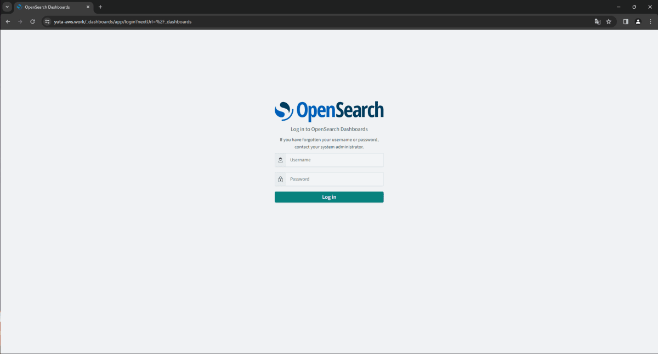Open the browser side panel icon
Screen dimensions: 658x354
click(626, 21)
